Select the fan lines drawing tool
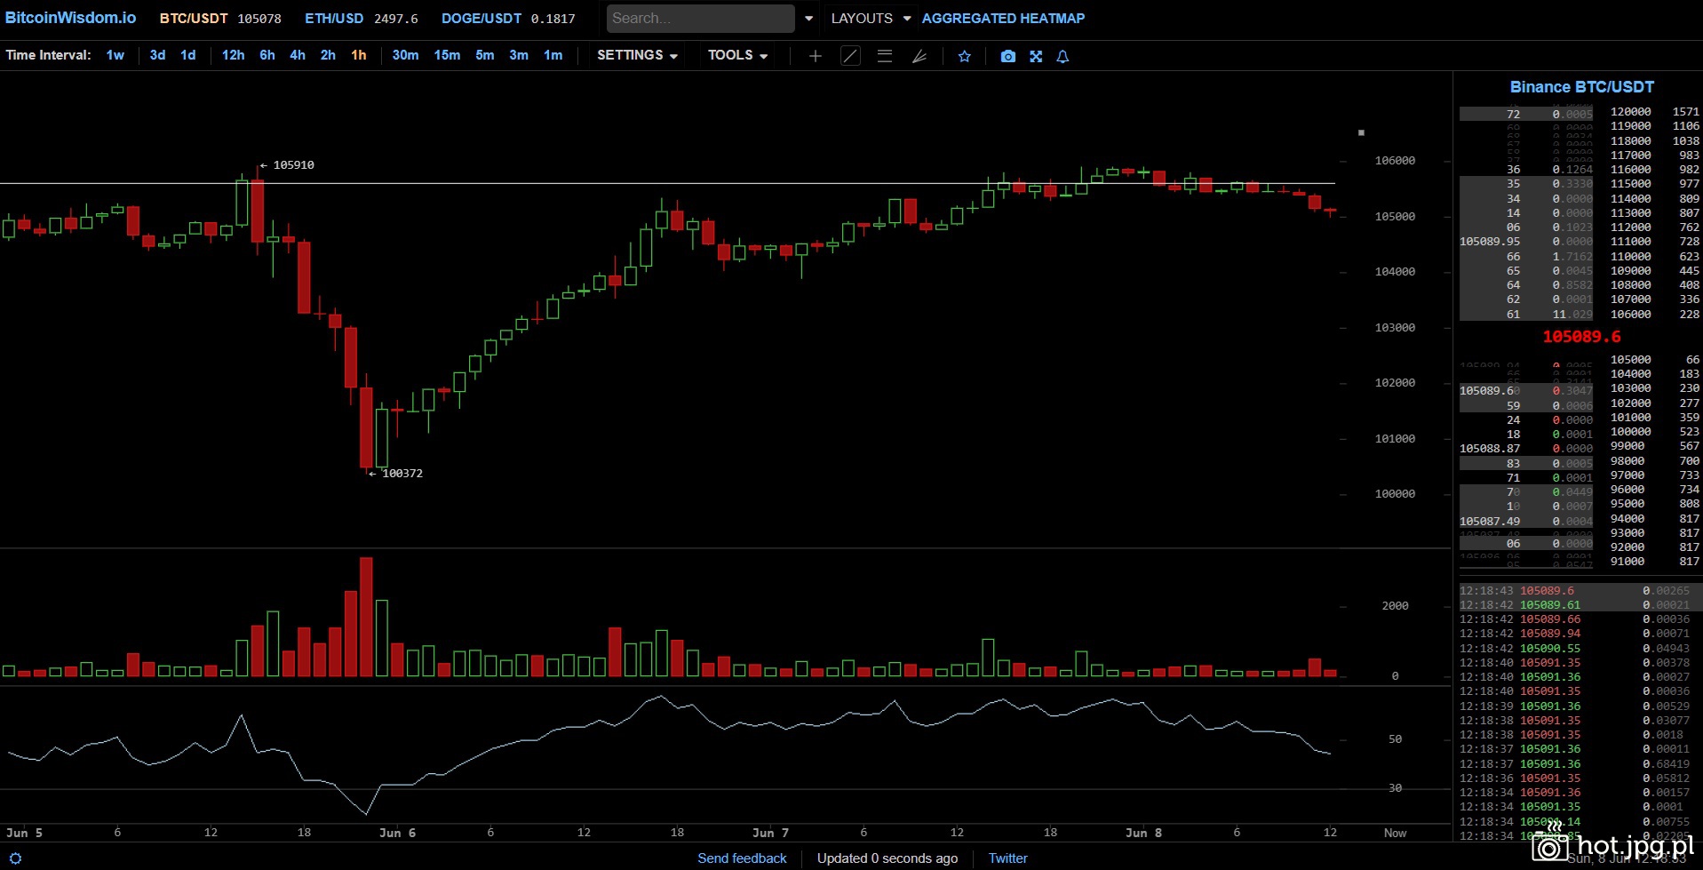This screenshot has height=870, width=1703. pos(919,56)
